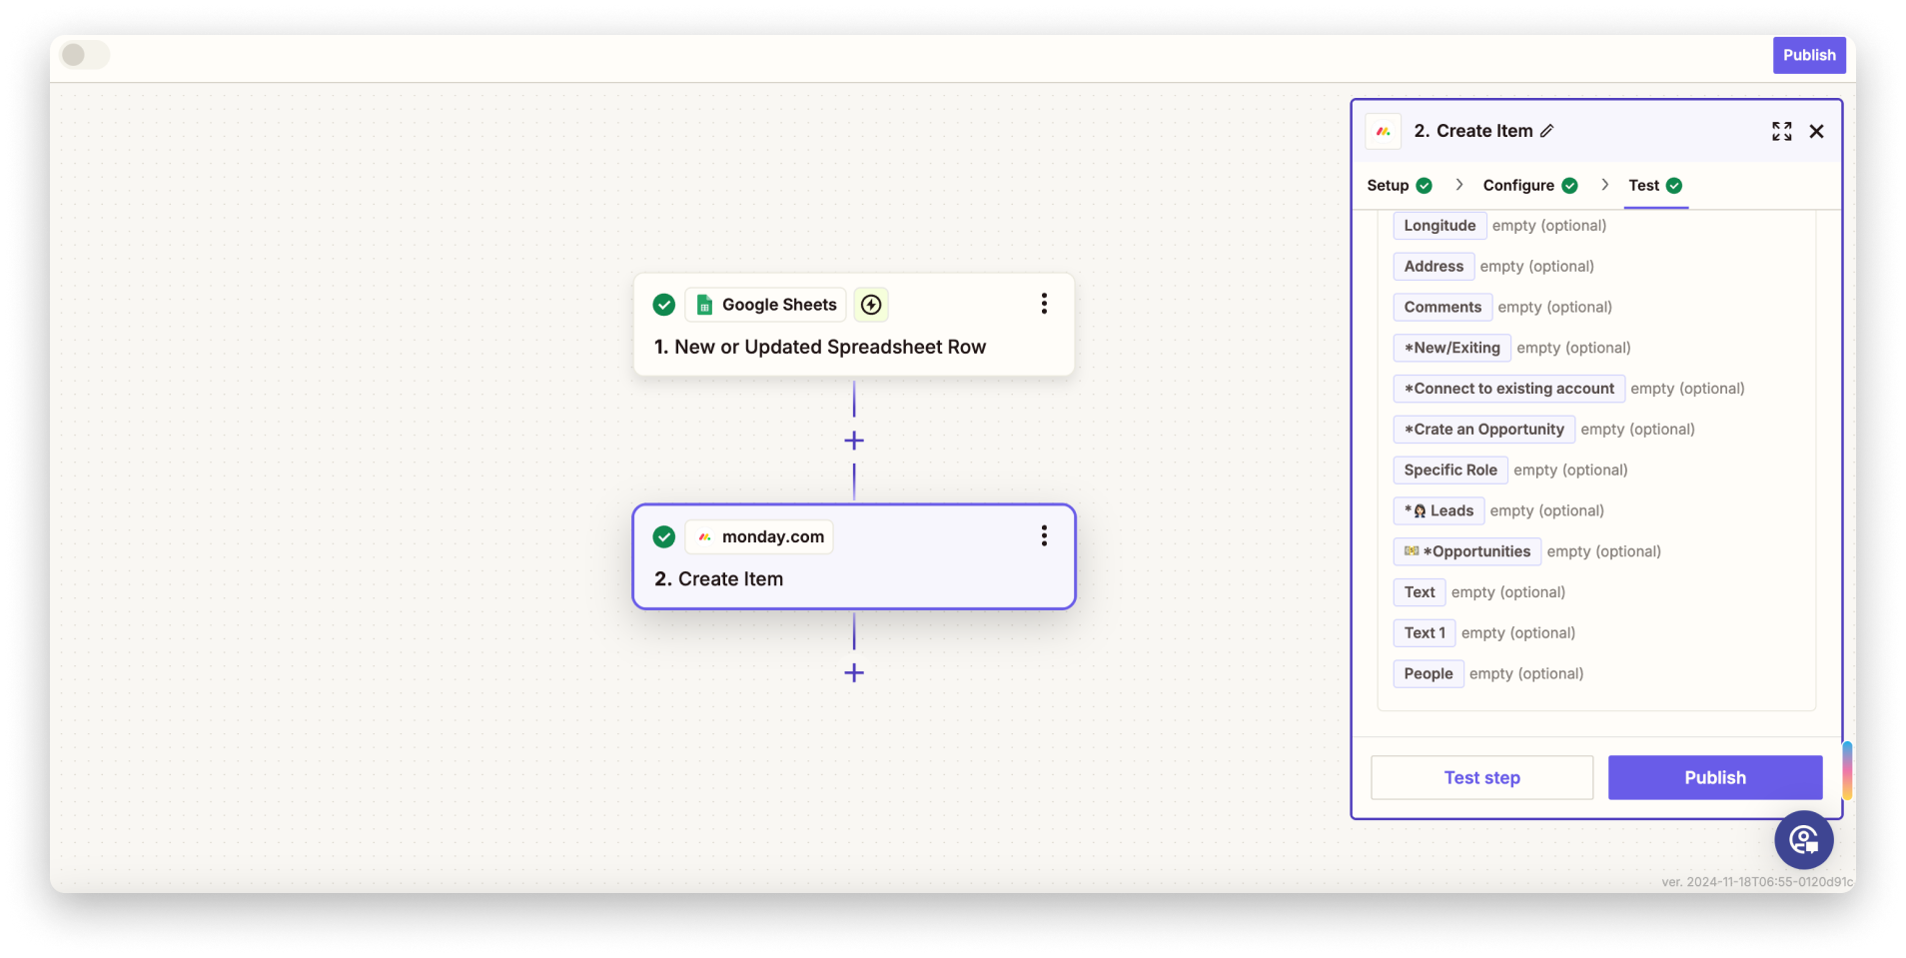This screenshot has width=1906, height=958.
Task: Click the Google Sheets app icon
Action: [704, 305]
